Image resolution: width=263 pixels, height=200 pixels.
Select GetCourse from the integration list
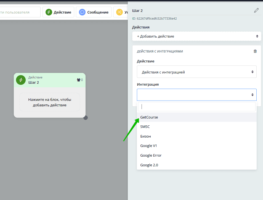pos(149,117)
